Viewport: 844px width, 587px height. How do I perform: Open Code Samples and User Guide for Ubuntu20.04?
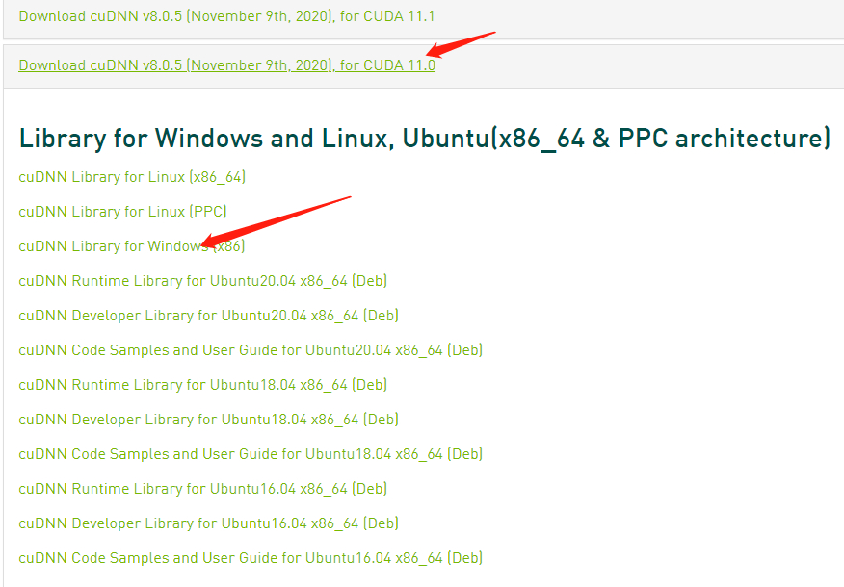tap(251, 350)
